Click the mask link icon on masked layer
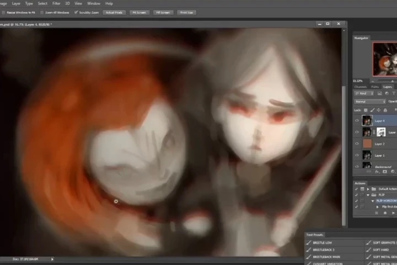Image resolution: width=397 pixels, height=265 pixels. [374, 132]
